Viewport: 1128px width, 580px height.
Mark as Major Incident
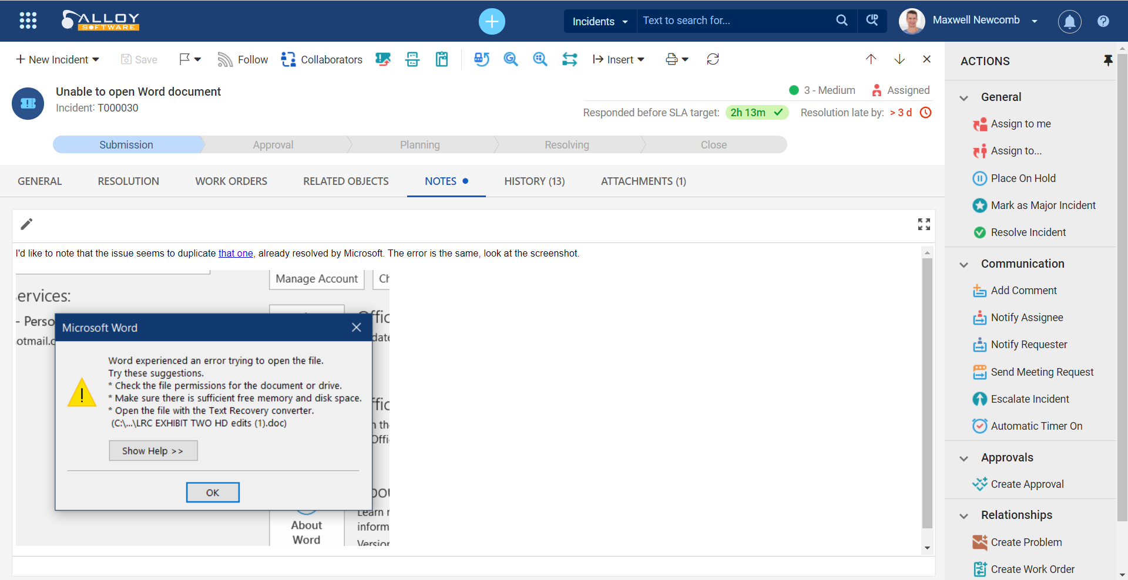tap(1034, 205)
